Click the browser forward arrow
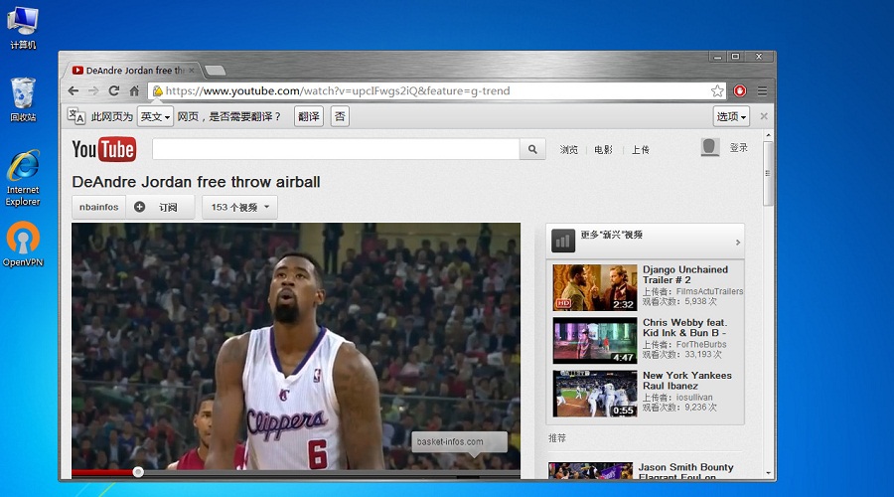Image resolution: width=894 pixels, height=497 pixels. click(x=93, y=90)
